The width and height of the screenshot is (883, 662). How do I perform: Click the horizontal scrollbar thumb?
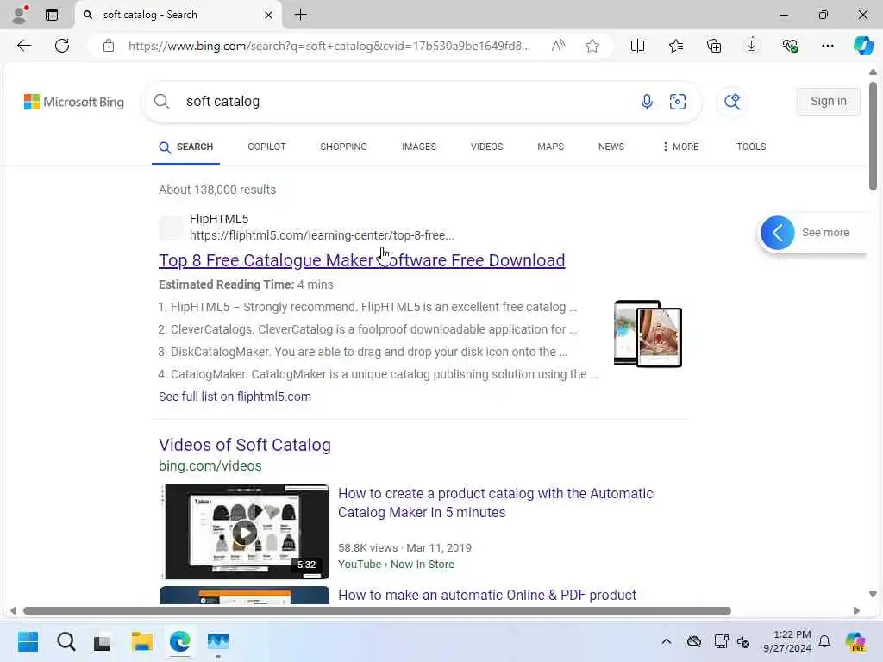(x=377, y=611)
